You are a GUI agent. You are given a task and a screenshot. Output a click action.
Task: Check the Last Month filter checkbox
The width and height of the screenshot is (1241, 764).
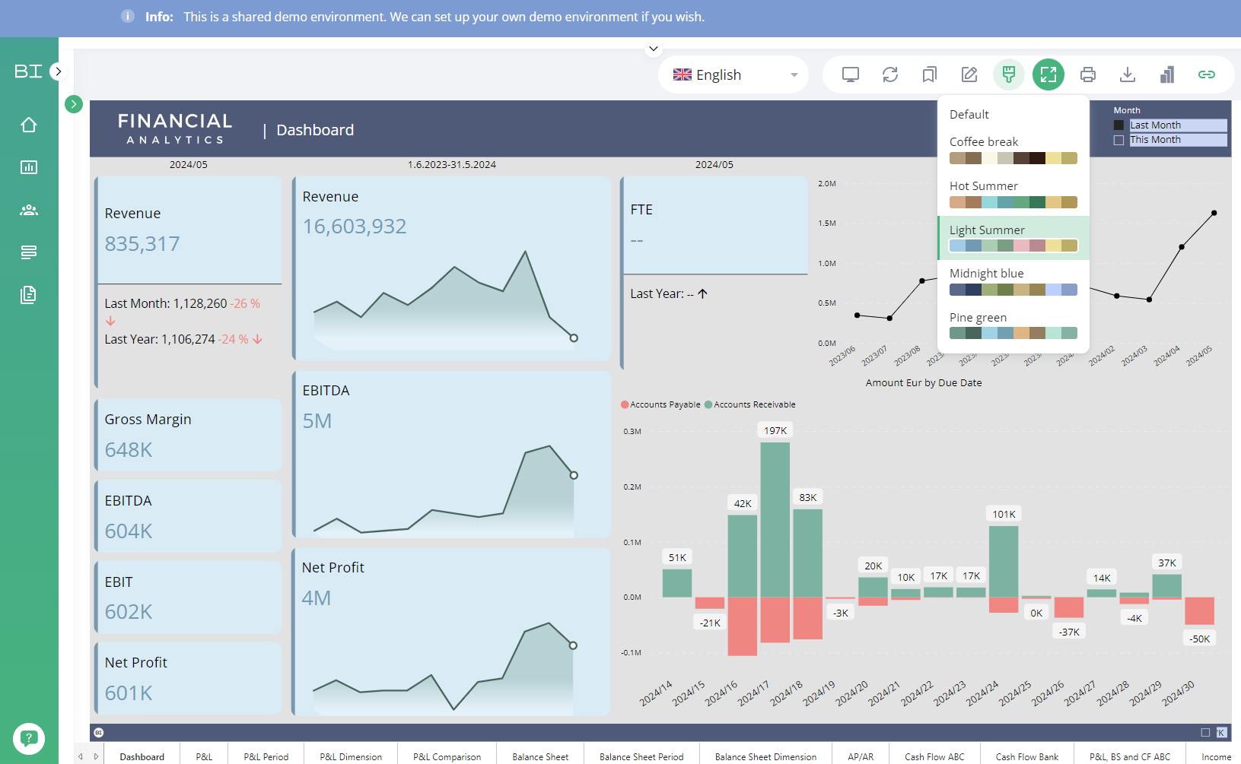point(1118,125)
